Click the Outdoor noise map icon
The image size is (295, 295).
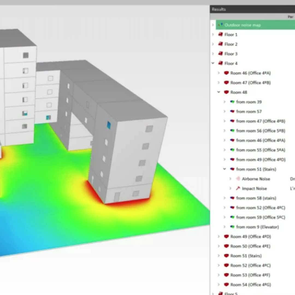pyautogui.click(x=220, y=25)
